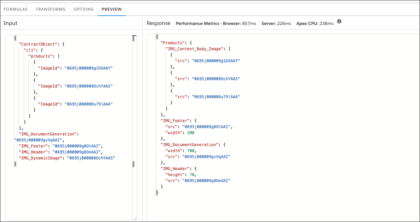Click the height value 70 in Response
The width and height of the screenshot is (420, 222).
pos(192,175)
